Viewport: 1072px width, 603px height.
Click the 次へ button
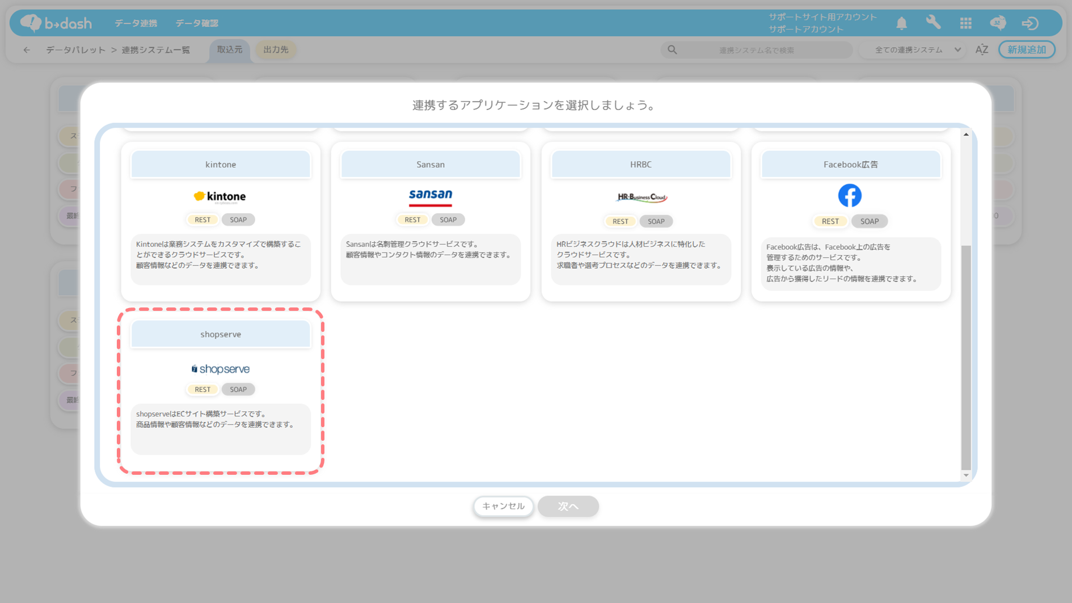(x=568, y=506)
